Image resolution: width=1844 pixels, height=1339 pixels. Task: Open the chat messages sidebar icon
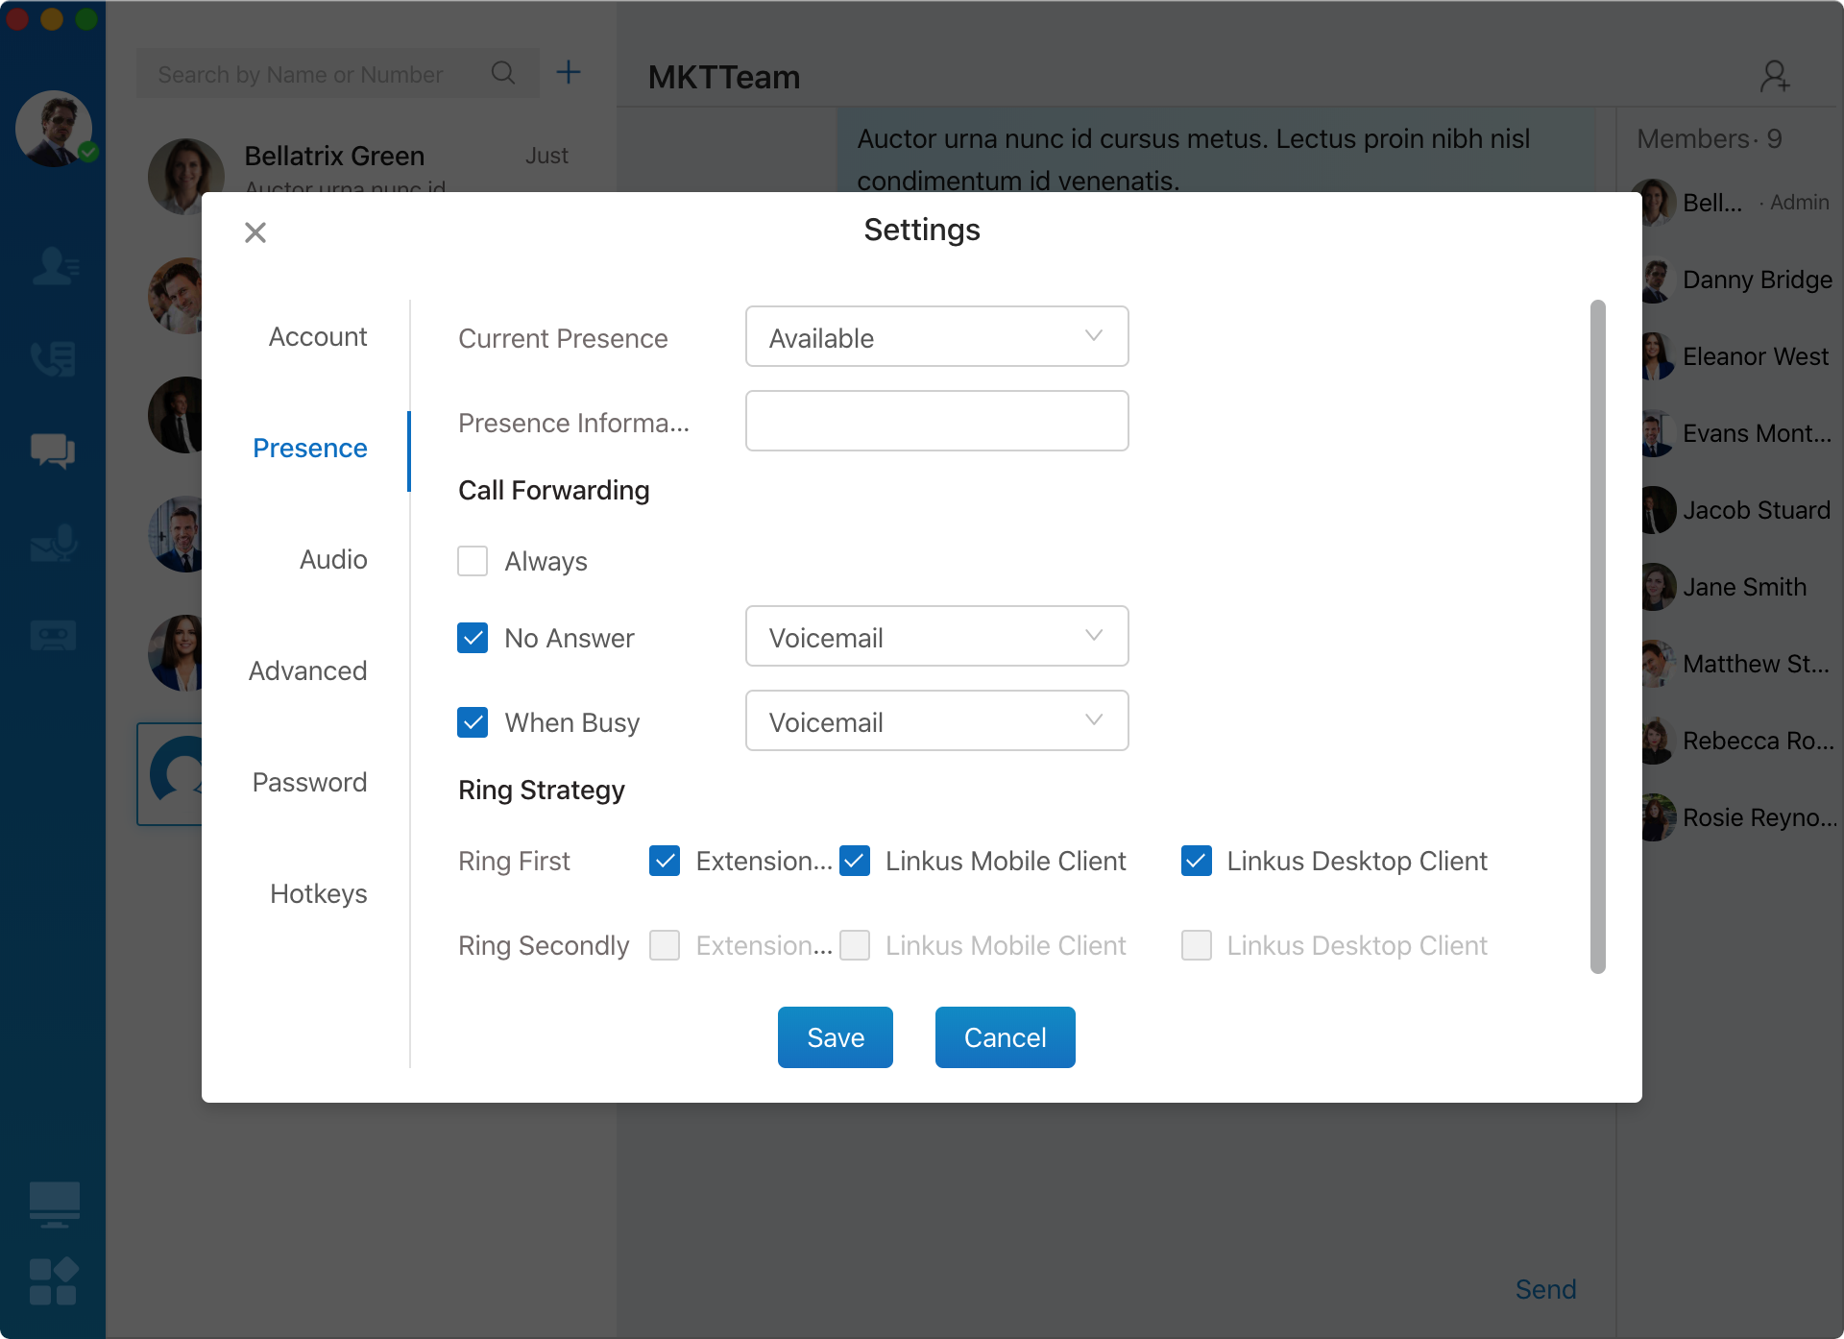click(x=54, y=450)
